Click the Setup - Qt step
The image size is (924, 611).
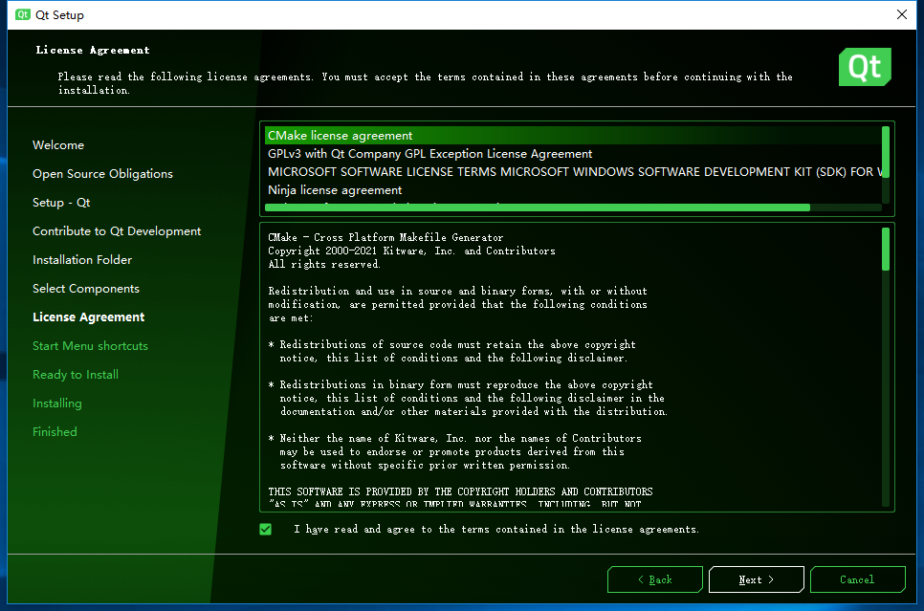tap(61, 203)
